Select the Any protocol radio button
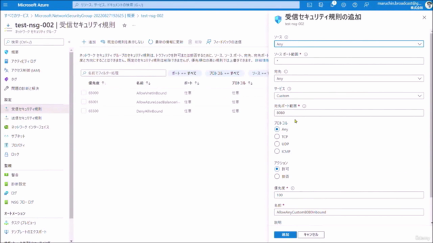 277,129
